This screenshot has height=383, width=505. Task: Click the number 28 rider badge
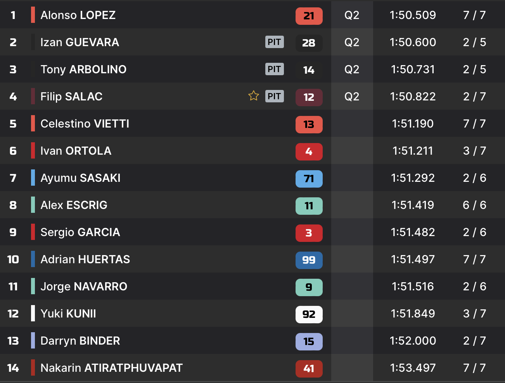click(x=309, y=43)
